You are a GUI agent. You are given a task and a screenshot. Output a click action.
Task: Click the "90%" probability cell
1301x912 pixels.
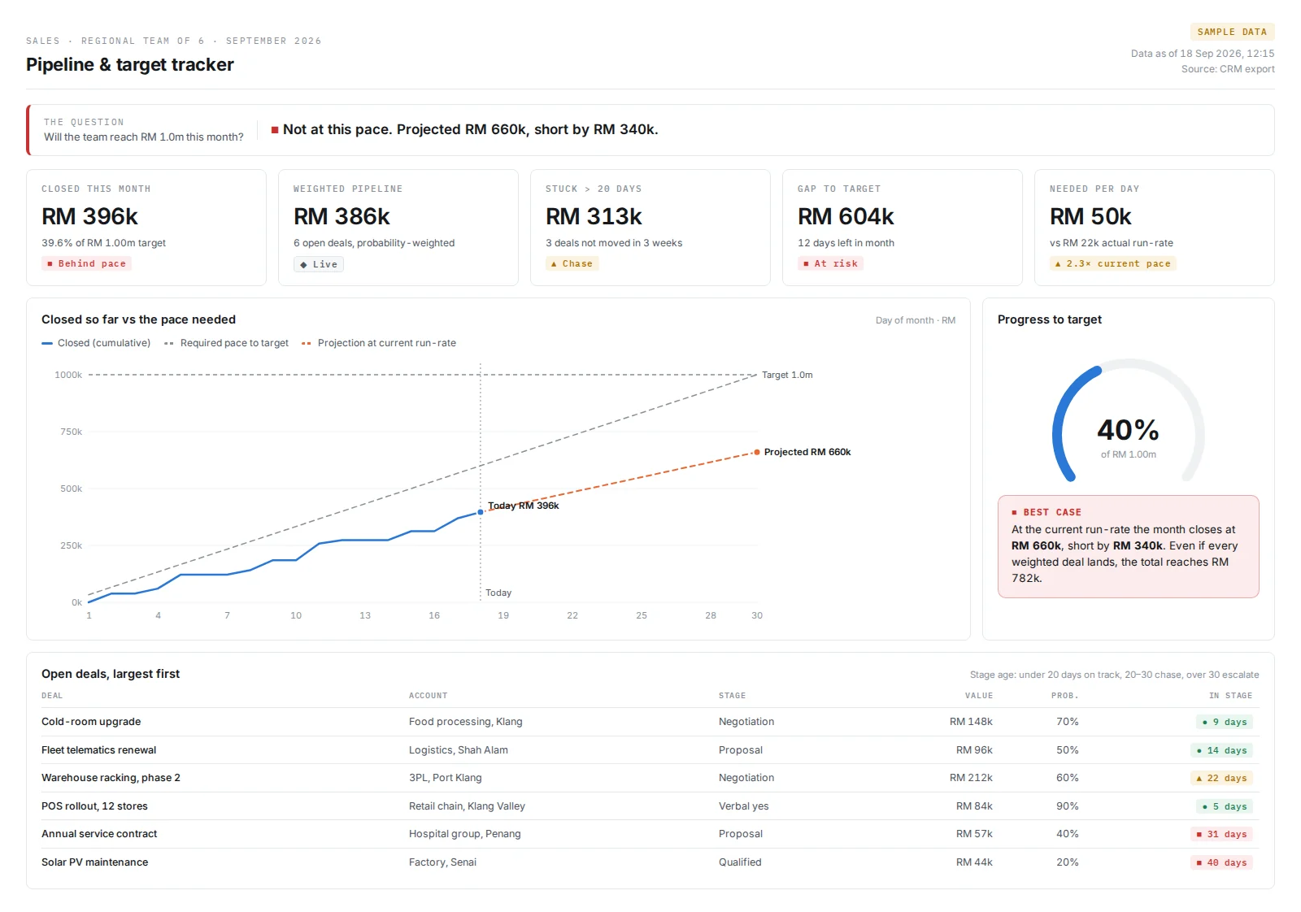coord(1068,806)
